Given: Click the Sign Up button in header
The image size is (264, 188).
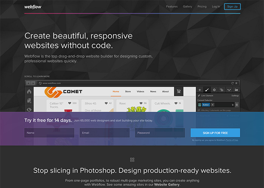Looking at the screenshot, I should tap(232, 6).
